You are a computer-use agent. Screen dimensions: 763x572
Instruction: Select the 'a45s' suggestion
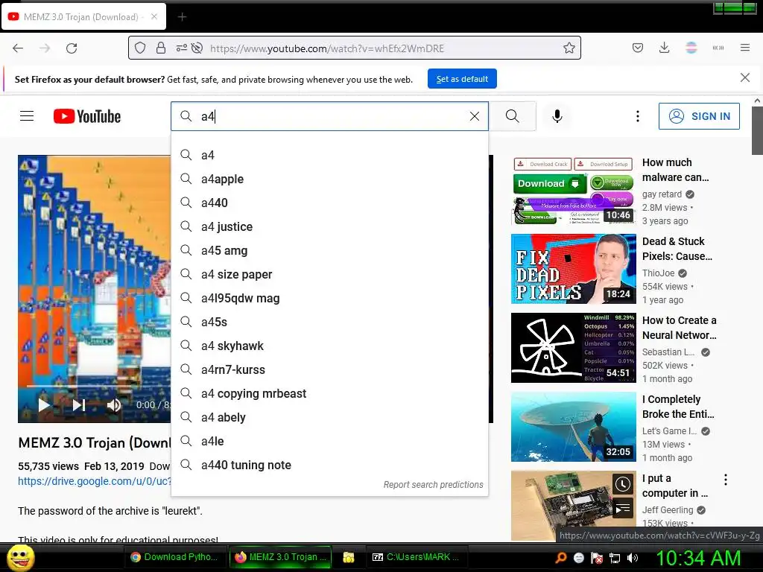click(329, 322)
